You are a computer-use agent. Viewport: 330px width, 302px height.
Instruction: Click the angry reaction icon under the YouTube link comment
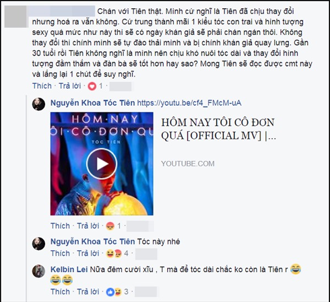pyautogui.click(x=110, y=226)
